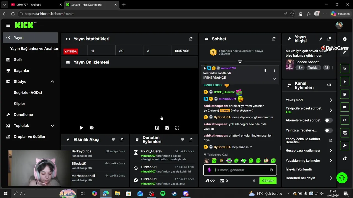The height and width of the screenshot is (198, 353).
Task: Send the message with Gönder button
Action: click(x=268, y=181)
